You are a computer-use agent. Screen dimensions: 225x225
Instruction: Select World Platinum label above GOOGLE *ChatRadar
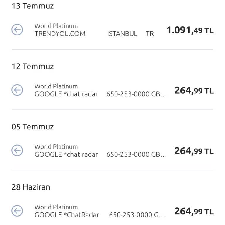pos(56,207)
